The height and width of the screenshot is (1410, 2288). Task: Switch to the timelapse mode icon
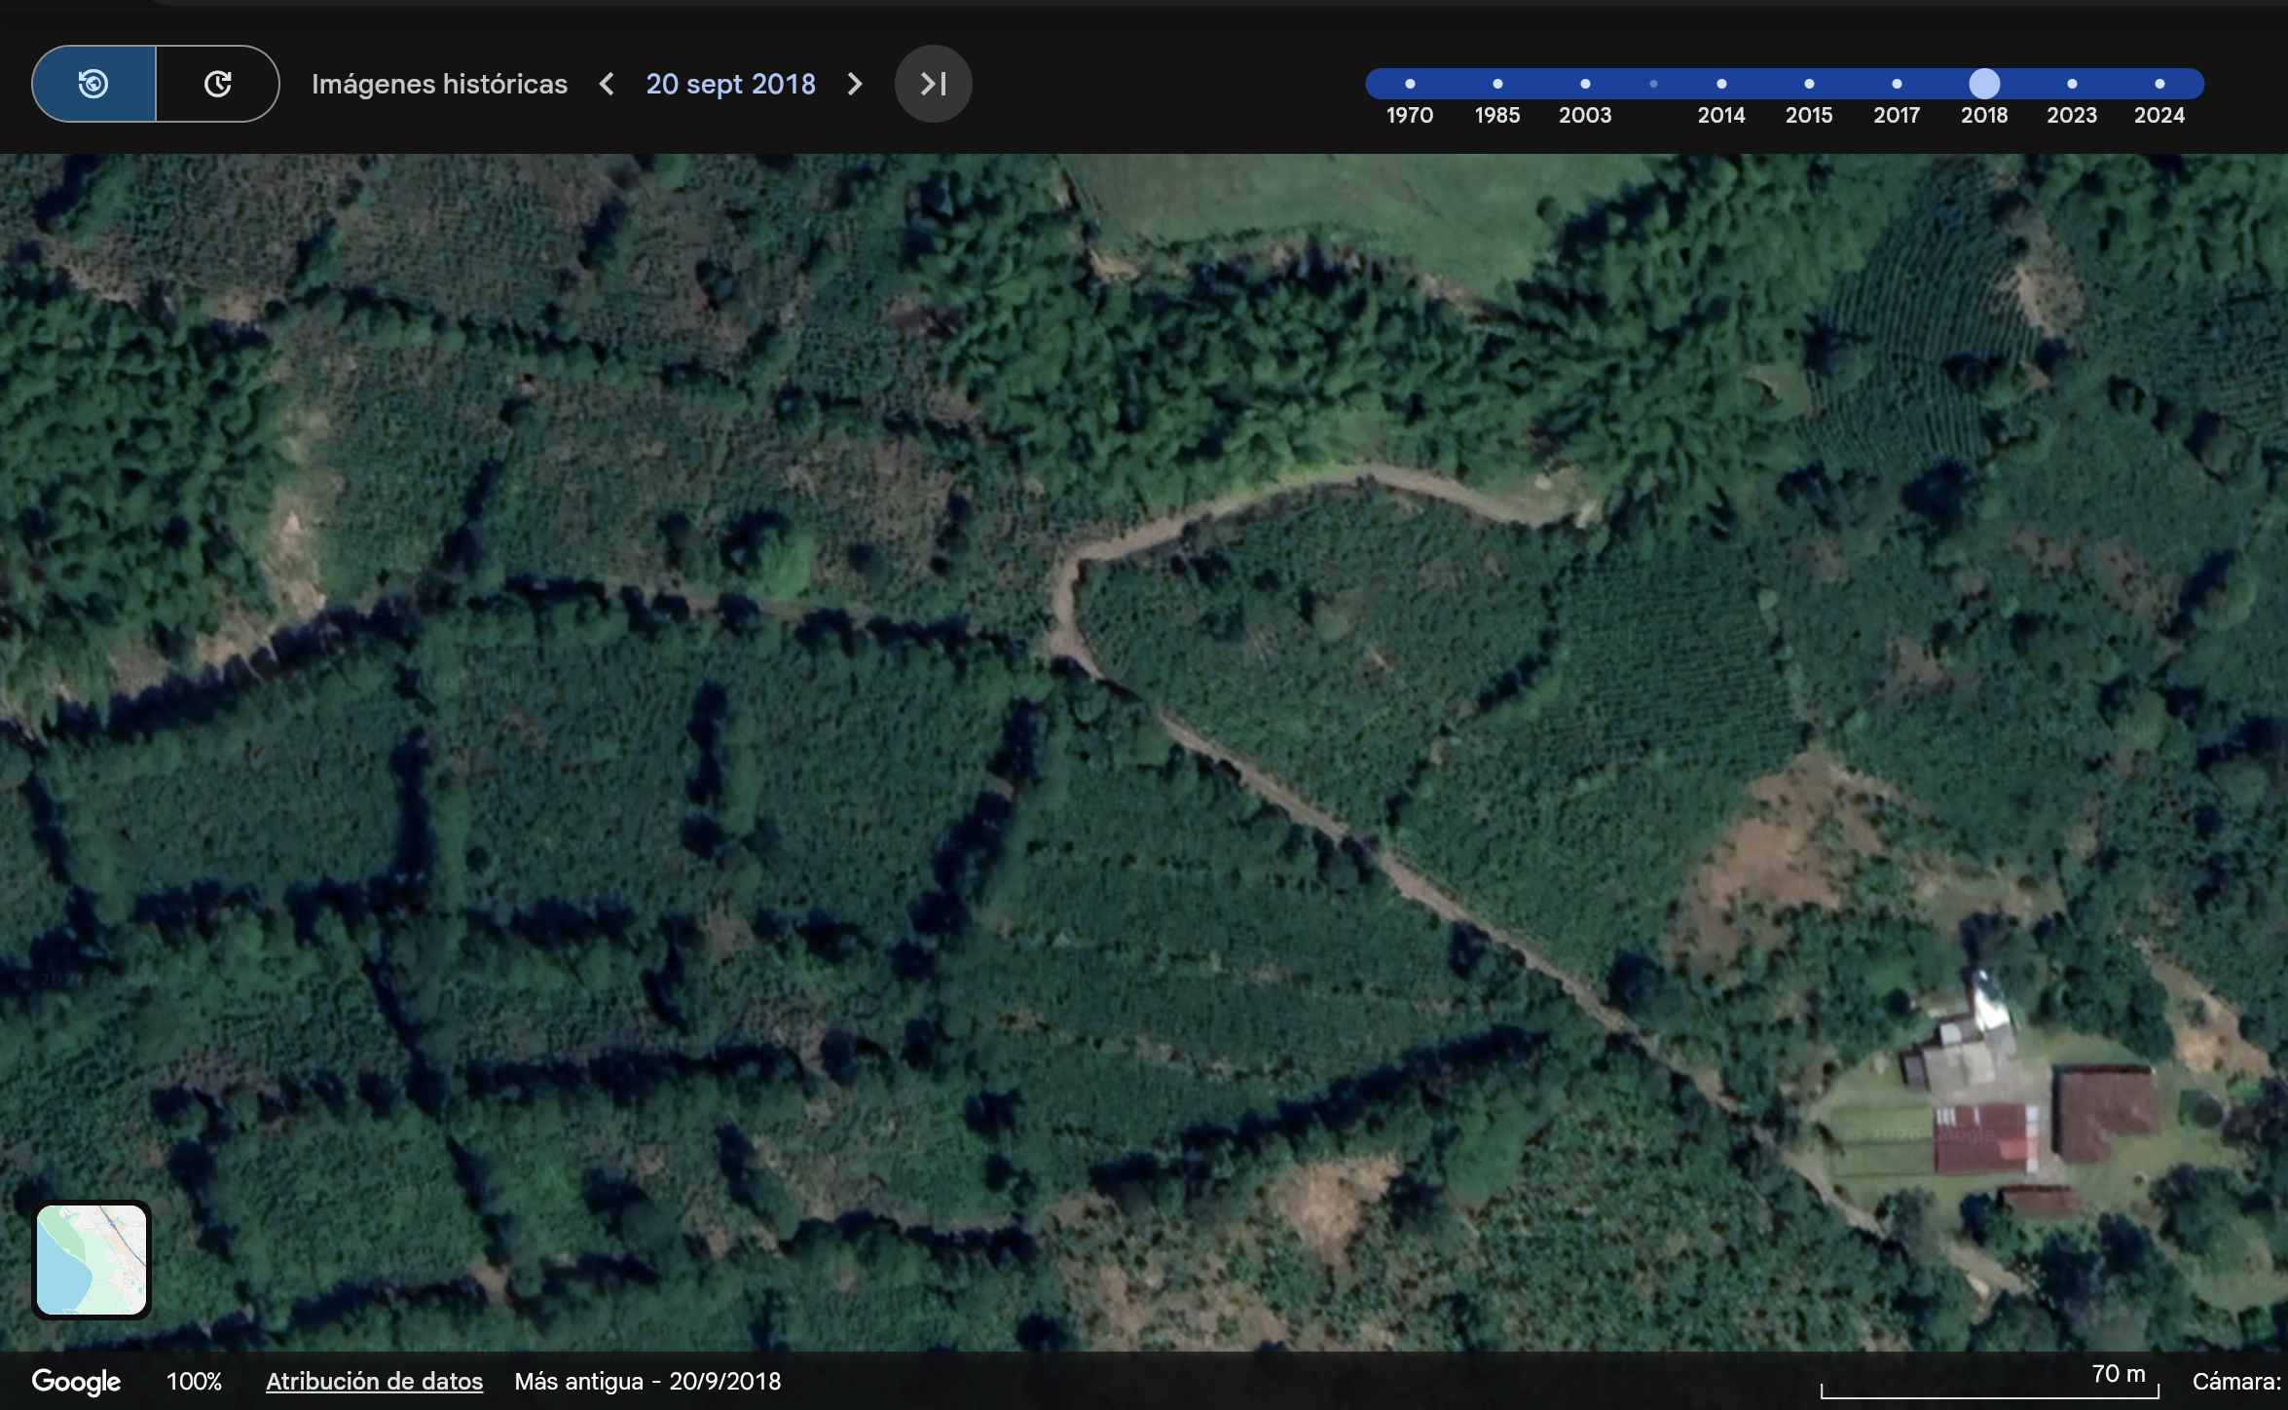(x=217, y=84)
